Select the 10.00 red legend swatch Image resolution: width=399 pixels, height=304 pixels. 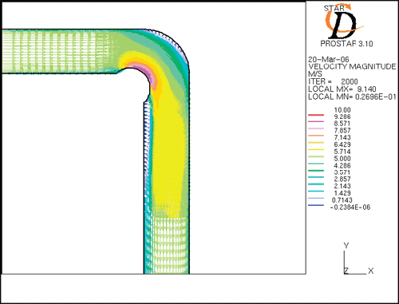316,115
